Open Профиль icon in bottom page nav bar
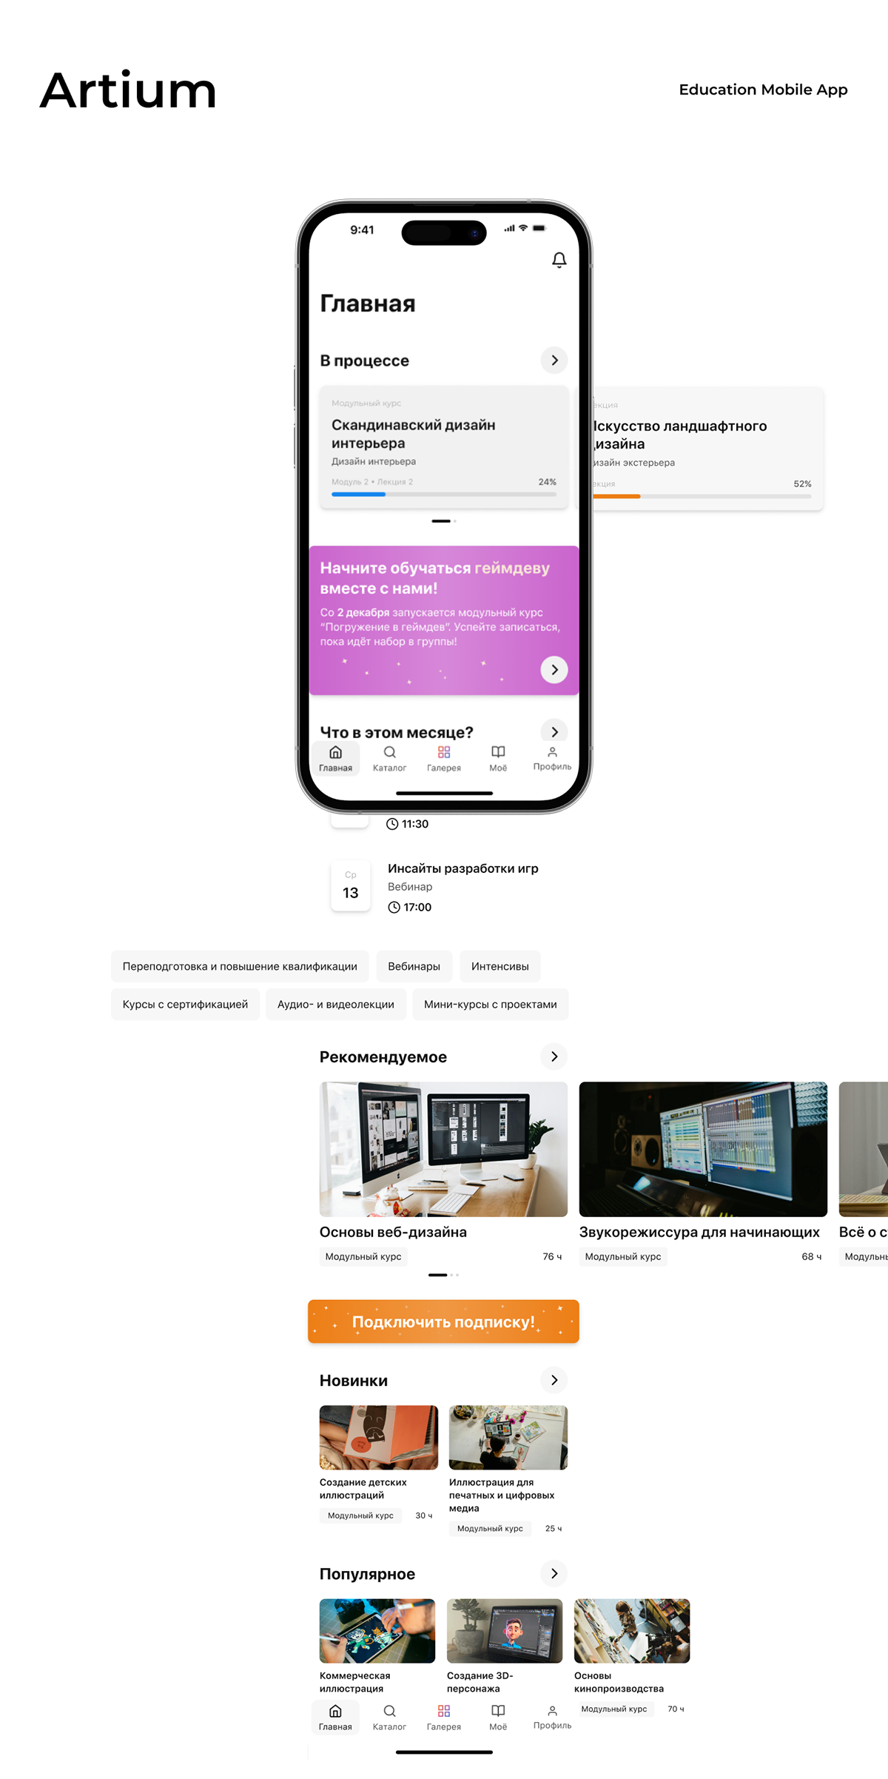 [552, 1710]
